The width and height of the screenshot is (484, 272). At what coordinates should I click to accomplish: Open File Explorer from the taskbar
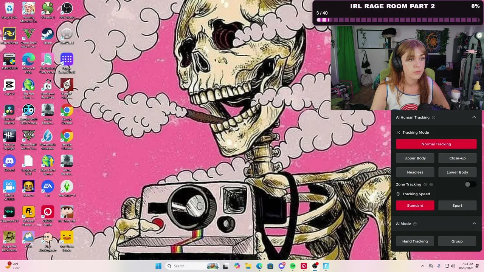248,266
